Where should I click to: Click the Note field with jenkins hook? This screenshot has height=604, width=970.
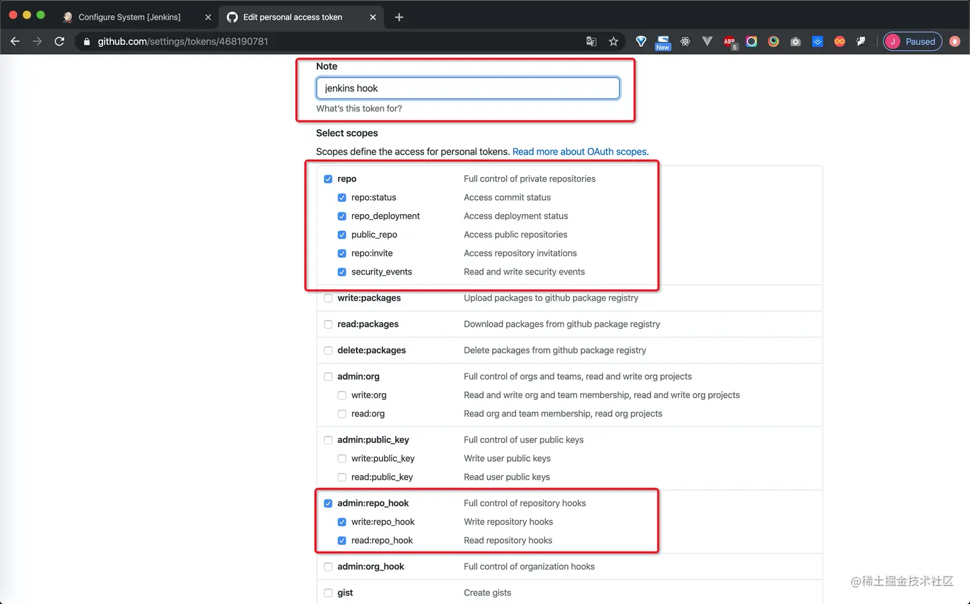(x=468, y=88)
